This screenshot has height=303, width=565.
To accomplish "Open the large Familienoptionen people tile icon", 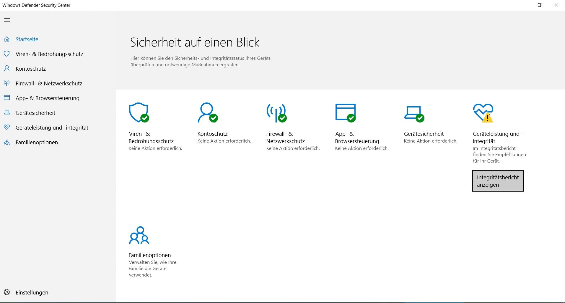I will click(x=139, y=235).
